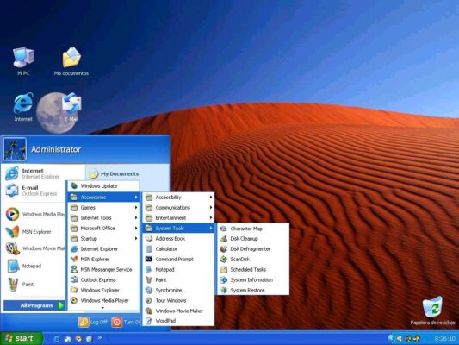Expand the Startup submenu
459x345 pixels.
click(103, 238)
